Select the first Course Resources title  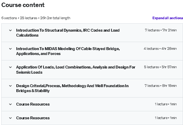coord(33,104)
